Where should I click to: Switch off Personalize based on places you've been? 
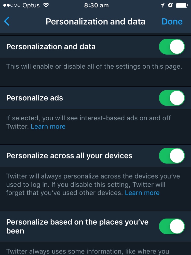pyautogui.click(x=172, y=226)
